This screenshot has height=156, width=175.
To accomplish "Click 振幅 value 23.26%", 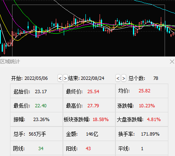I will 41,119.
